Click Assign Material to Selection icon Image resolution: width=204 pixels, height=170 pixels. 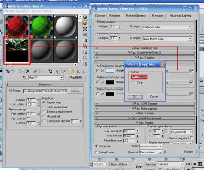click(21, 72)
